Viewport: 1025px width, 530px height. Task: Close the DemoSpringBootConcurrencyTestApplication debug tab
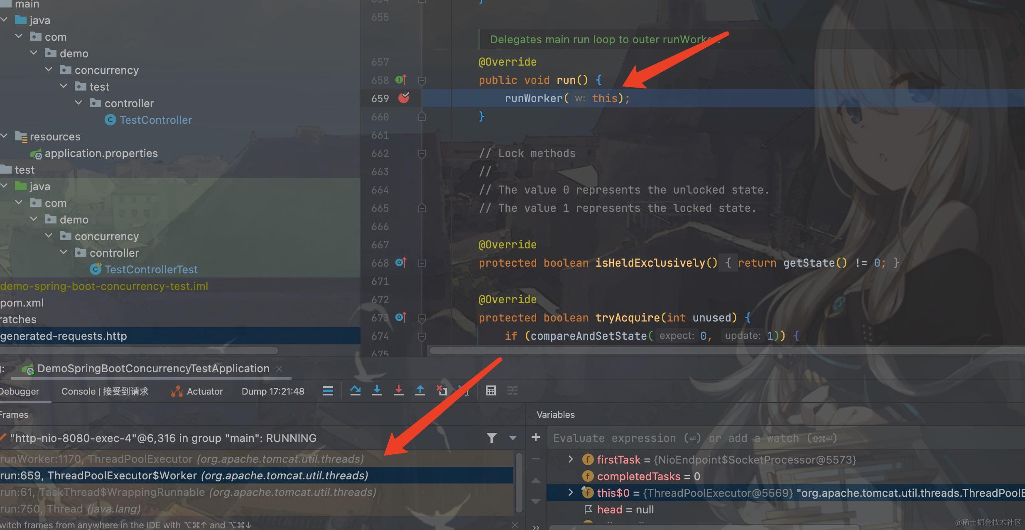(279, 369)
